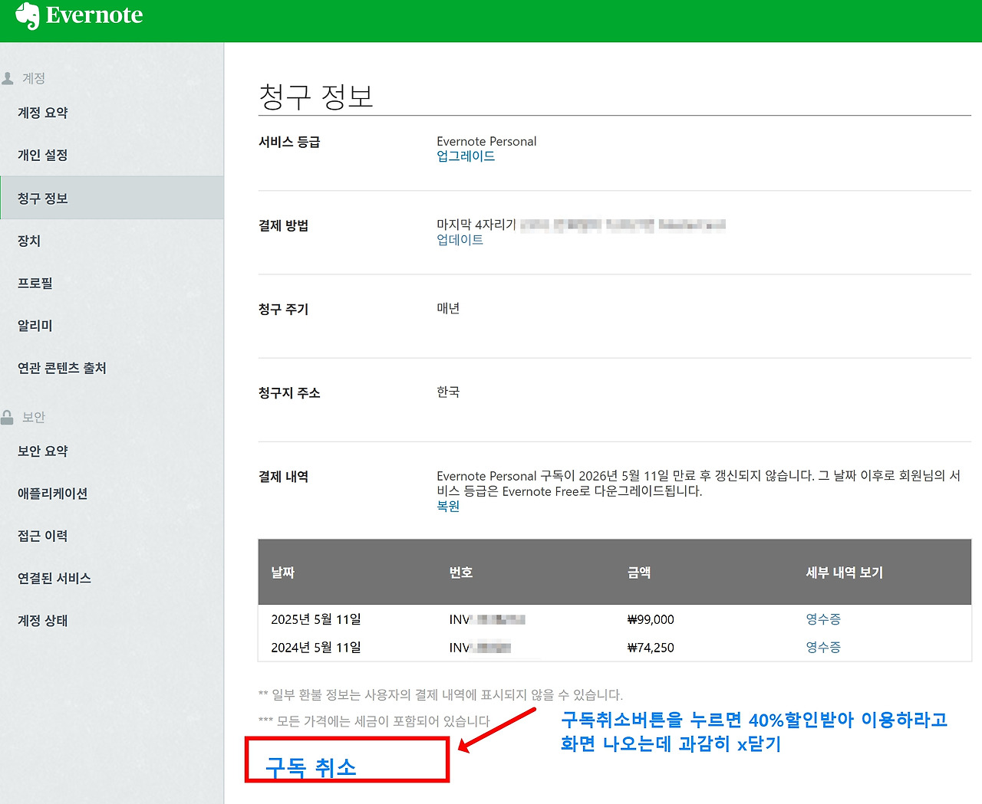982x804 pixels.
Task: Click the Evernote wordmark in the header
Action: [x=94, y=15]
